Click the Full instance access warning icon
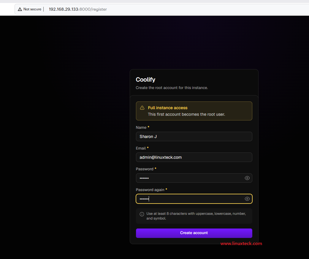The height and width of the screenshot is (259, 309). [142, 108]
